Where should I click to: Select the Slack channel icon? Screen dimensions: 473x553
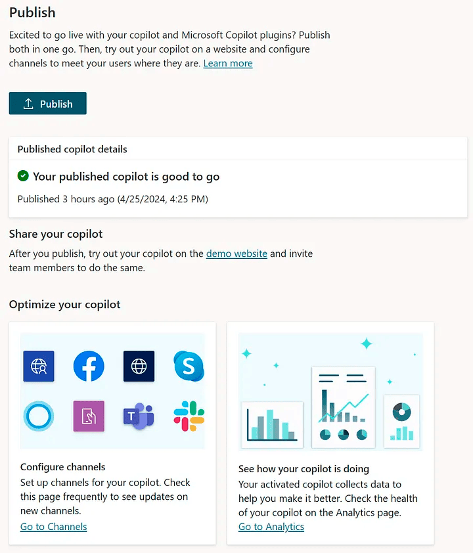click(189, 416)
